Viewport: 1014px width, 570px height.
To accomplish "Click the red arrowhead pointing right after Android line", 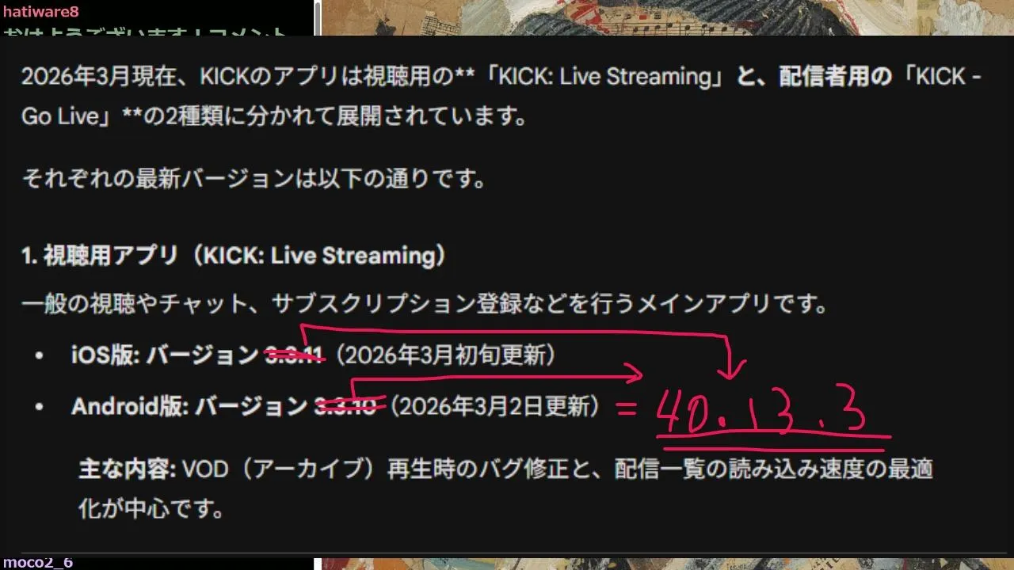I will (632, 371).
